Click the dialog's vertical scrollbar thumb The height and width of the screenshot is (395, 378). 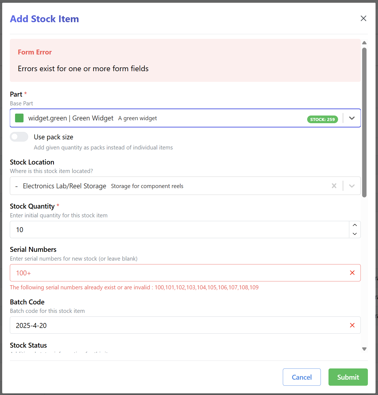(x=364, y=122)
